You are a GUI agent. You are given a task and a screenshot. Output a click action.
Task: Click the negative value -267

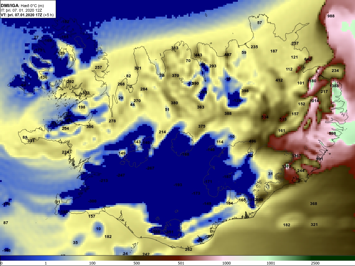point(150,168)
